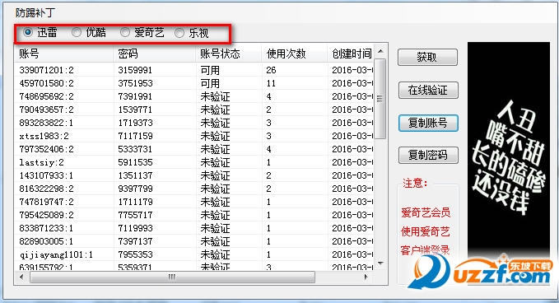This screenshot has width=559, height=303.
Task: Click password cell 1719373
Action: 135,123
